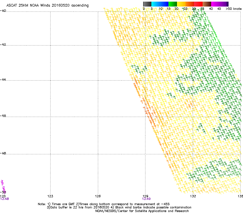Click the "45" label under the color scale
243x213 pixels.
[x=219, y=9]
